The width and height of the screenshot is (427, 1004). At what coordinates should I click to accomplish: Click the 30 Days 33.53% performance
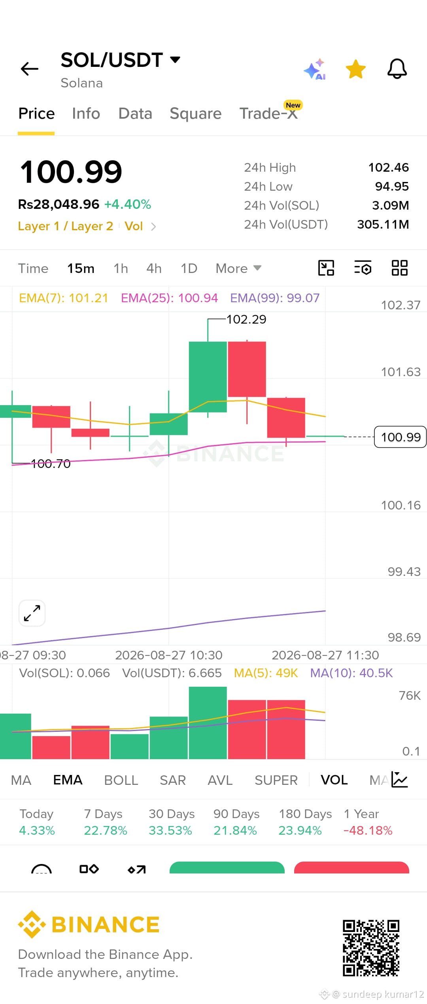171,822
